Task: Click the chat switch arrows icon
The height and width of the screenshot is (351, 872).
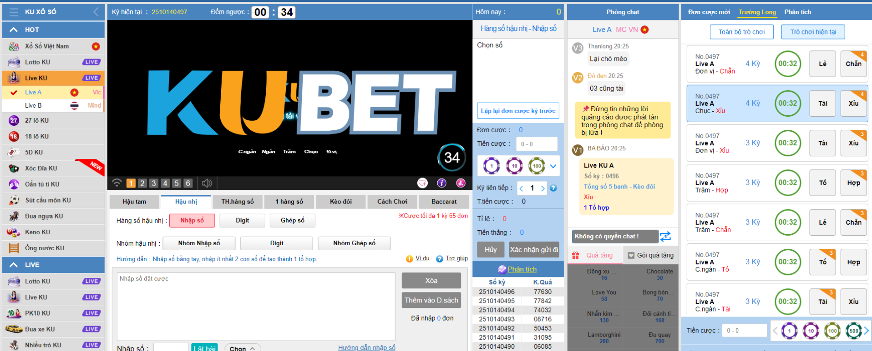Action: [x=665, y=236]
